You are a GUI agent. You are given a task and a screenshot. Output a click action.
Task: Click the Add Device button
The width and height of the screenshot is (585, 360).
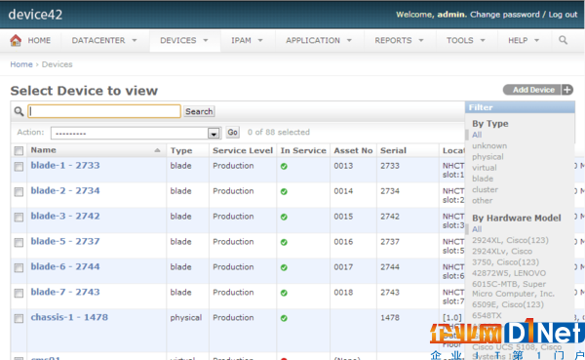[x=533, y=90]
